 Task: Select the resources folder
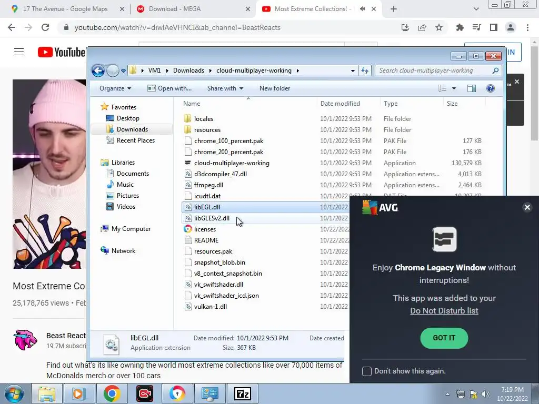207,130
